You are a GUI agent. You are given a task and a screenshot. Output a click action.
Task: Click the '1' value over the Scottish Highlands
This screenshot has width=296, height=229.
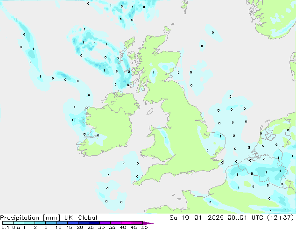(154, 72)
